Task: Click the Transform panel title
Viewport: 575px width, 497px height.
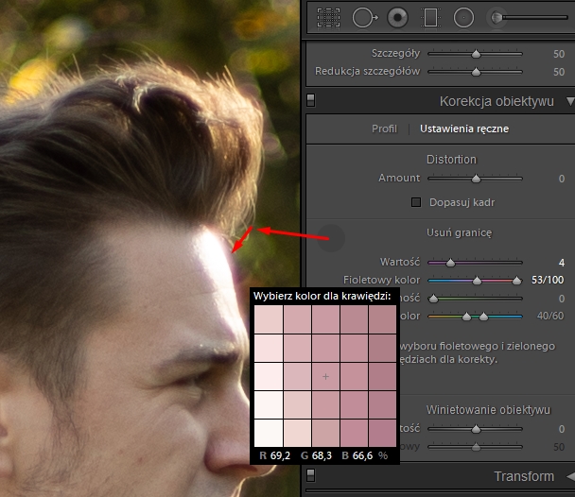Action: click(x=524, y=476)
